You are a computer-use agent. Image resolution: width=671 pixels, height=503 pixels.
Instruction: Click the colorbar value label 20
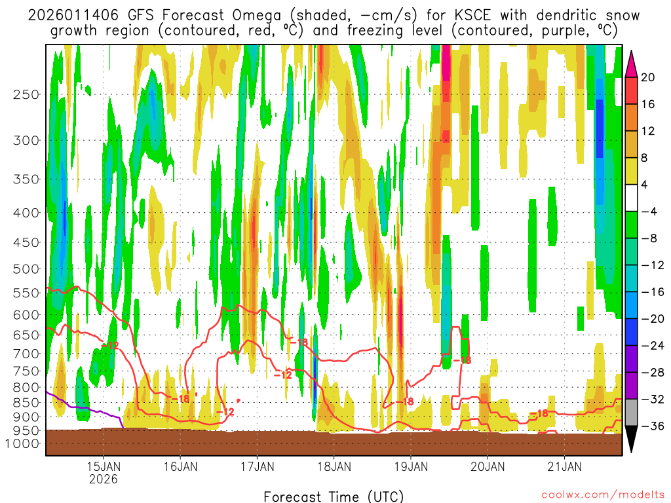click(647, 77)
